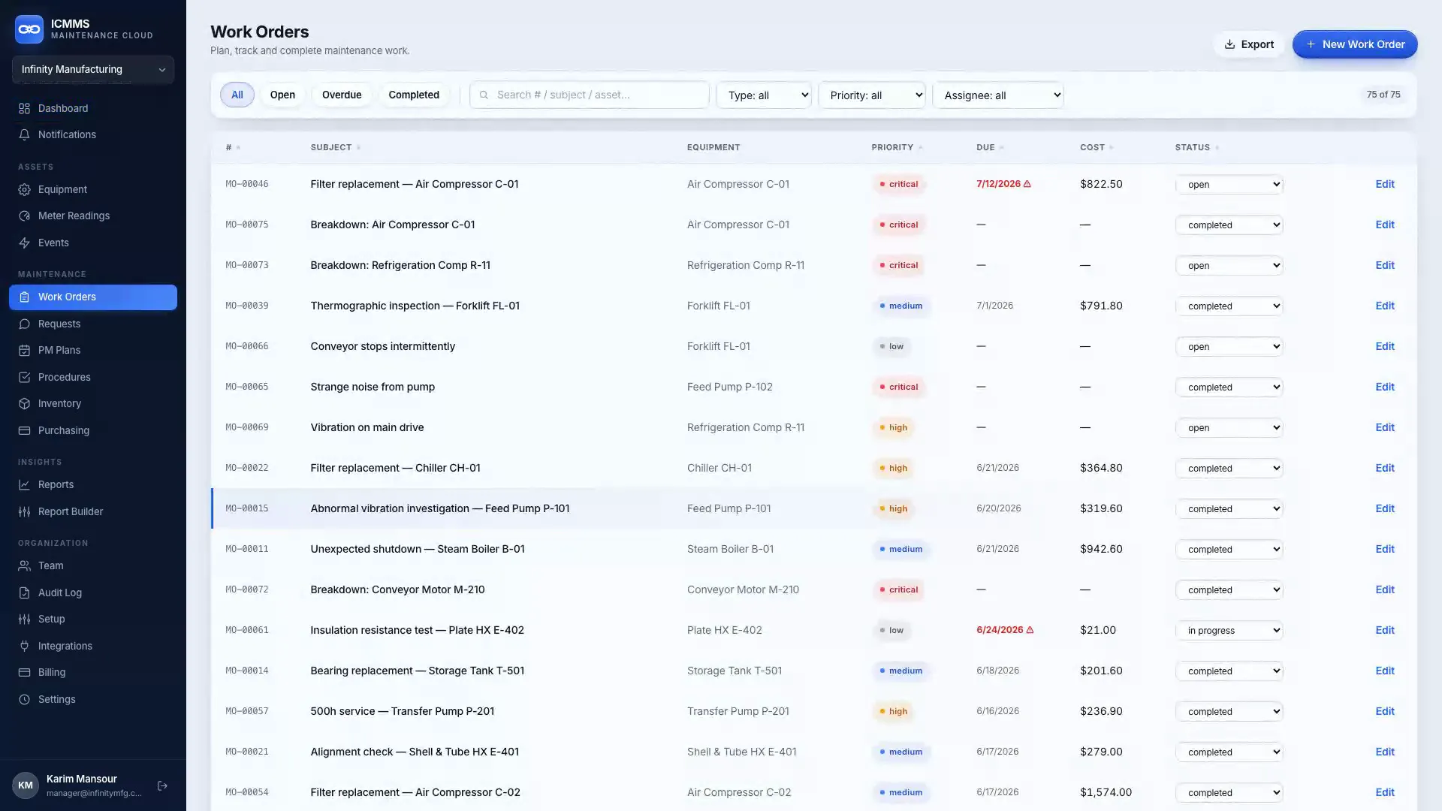The image size is (1442, 811).
Task: Edit work order MO-00011
Action: point(1384,549)
